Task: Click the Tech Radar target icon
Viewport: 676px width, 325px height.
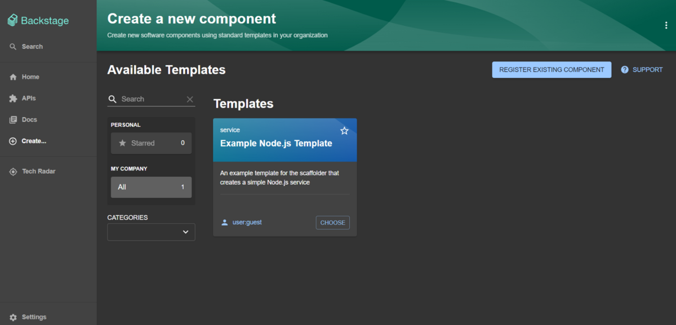Action: point(13,172)
